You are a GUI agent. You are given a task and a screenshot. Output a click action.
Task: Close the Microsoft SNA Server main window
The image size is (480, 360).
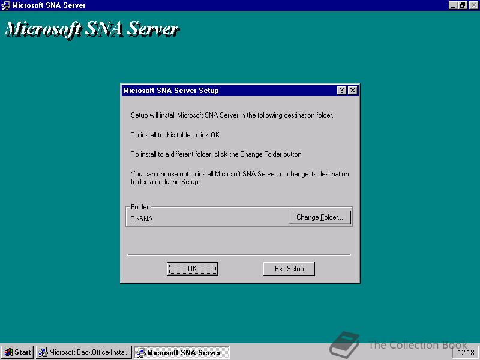click(473, 5)
